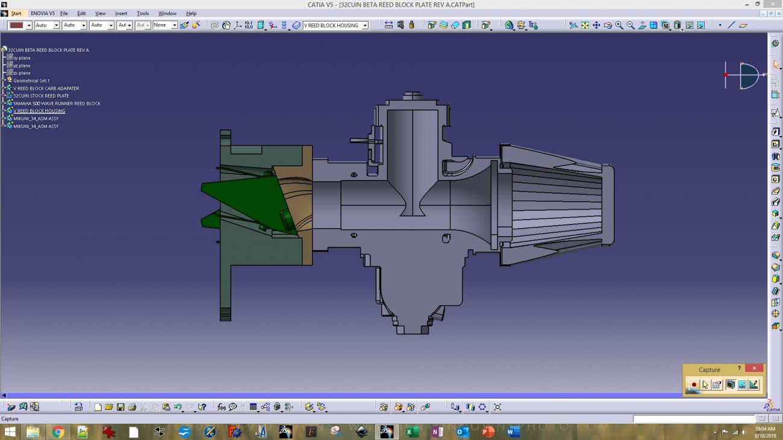
Task: Click the What's This help icon
Action: (x=202, y=407)
